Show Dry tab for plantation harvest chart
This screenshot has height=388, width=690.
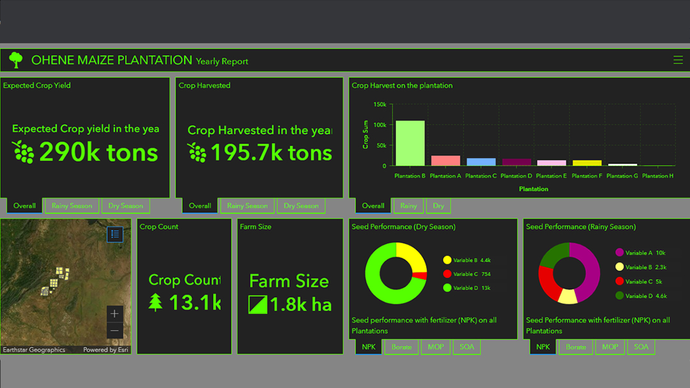click(438, 206)
